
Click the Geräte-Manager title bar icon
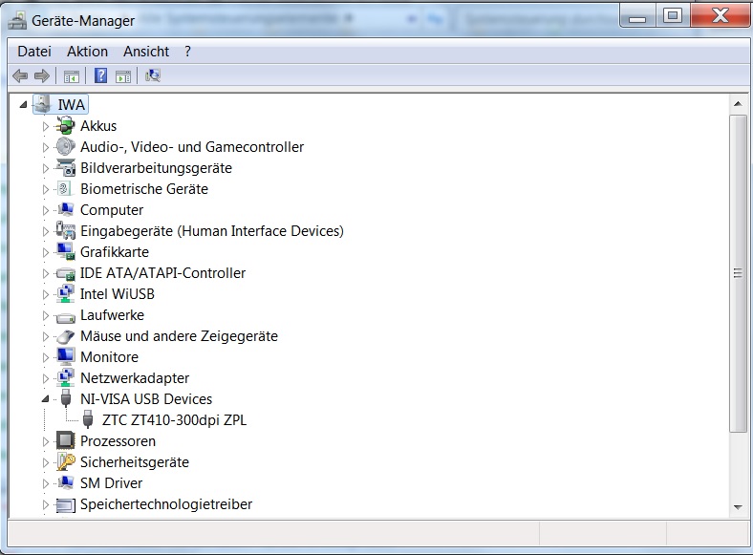(x=17, y=21)
